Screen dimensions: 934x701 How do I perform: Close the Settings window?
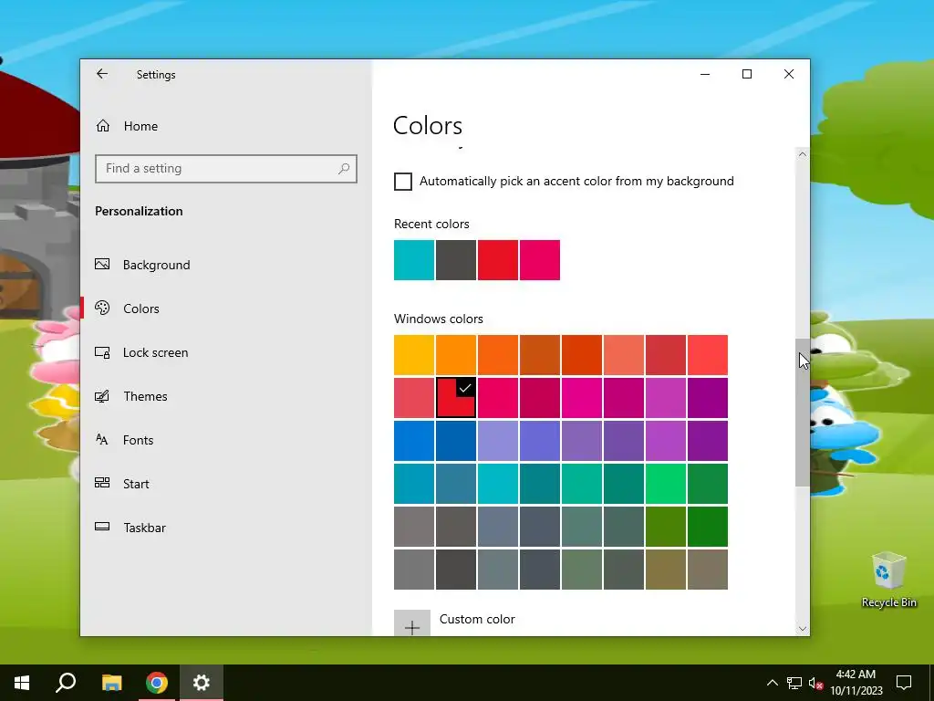[x=789, y=74]
